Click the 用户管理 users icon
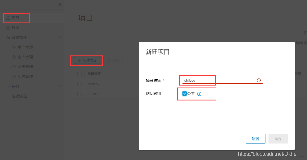307x160 pixels. (14, 47)
